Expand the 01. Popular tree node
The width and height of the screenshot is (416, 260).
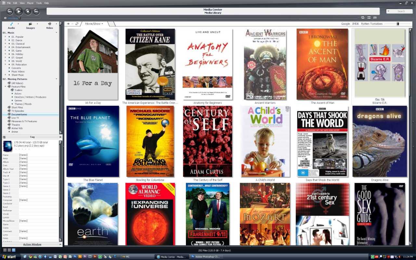pyautogui.click(x=5, y=37)
